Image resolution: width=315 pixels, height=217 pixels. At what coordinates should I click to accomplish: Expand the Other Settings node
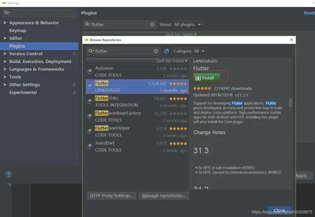tap(5, 84)
